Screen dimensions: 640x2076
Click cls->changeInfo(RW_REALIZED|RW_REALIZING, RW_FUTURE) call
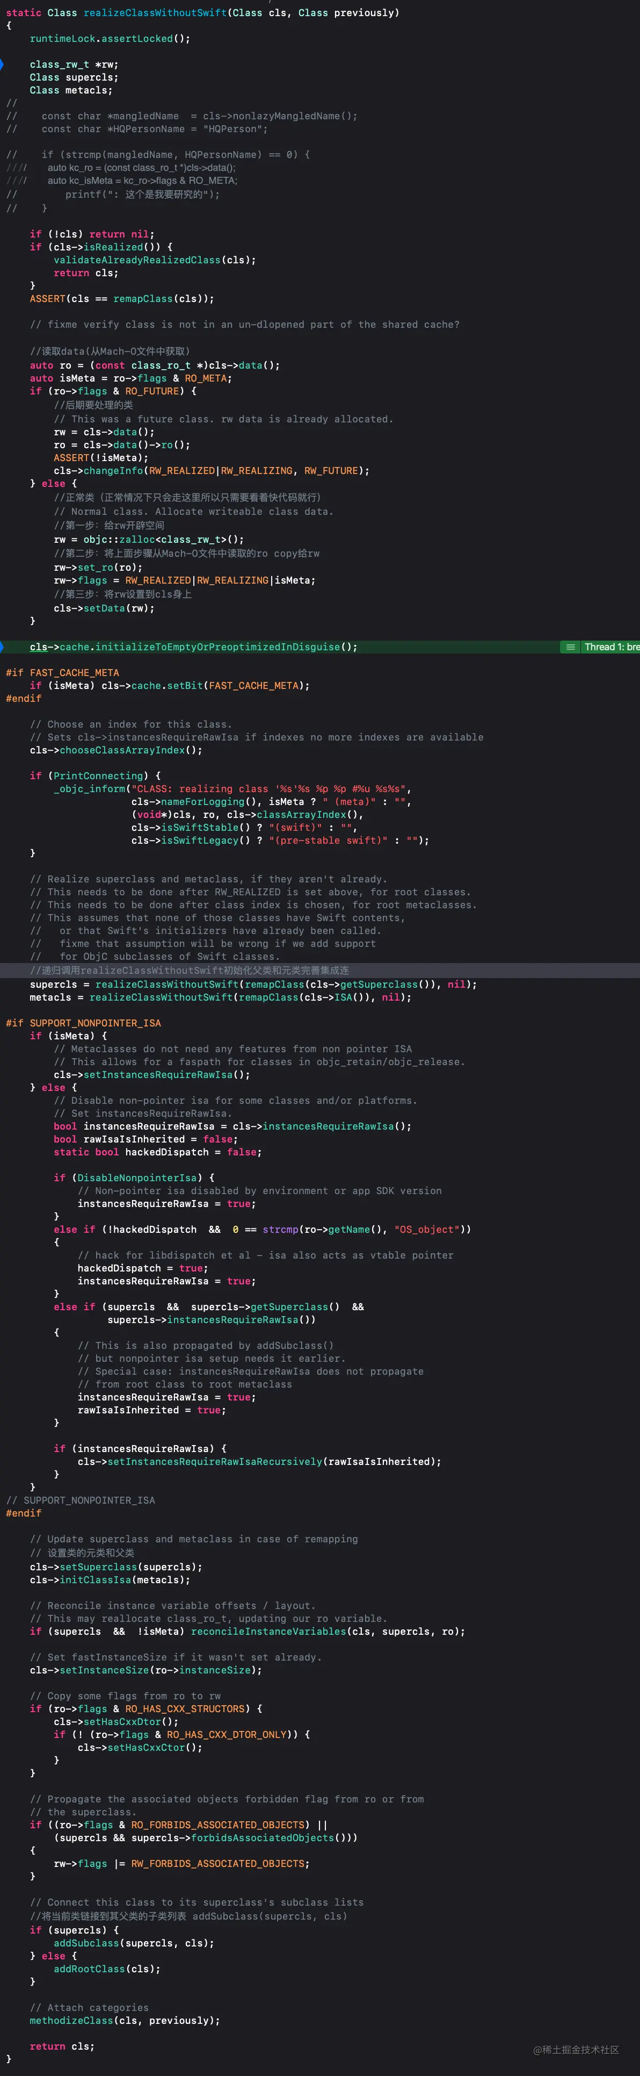tap(211, 471)
